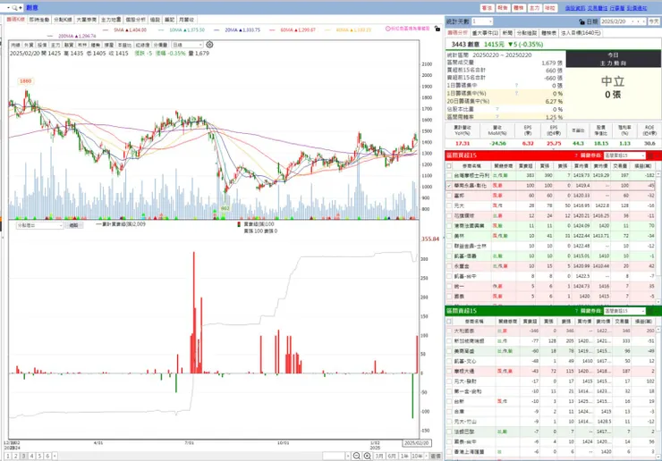This screenshot has width=662, height=461.
Task: Zoom in the chart with plus magnifier
Action: pyautogui.click(x=368, y=456)
